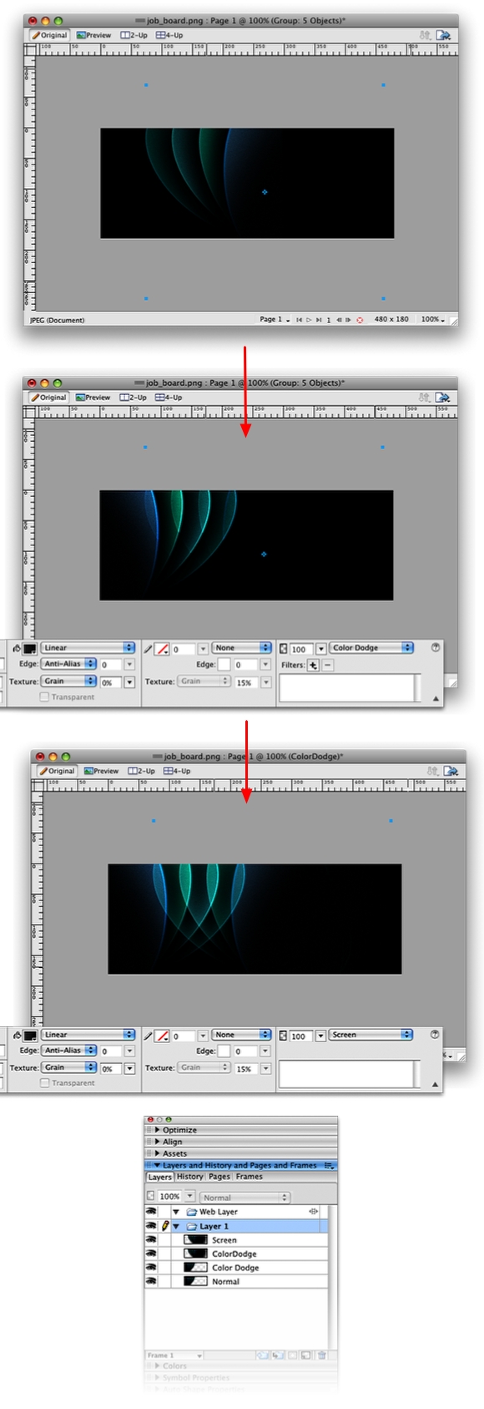Hide Layer 1 using its eye icon
Viewport: 484px width, 1409px height.
point(151,1226)
